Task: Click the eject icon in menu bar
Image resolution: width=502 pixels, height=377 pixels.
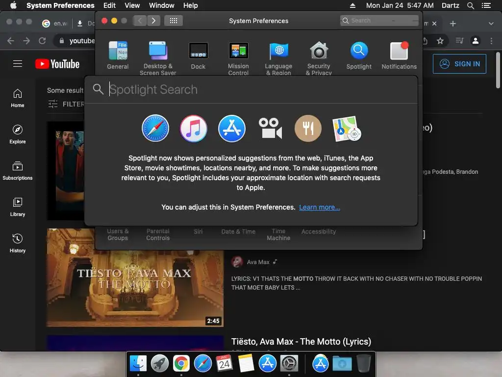Action: click(x=352, y=5)
